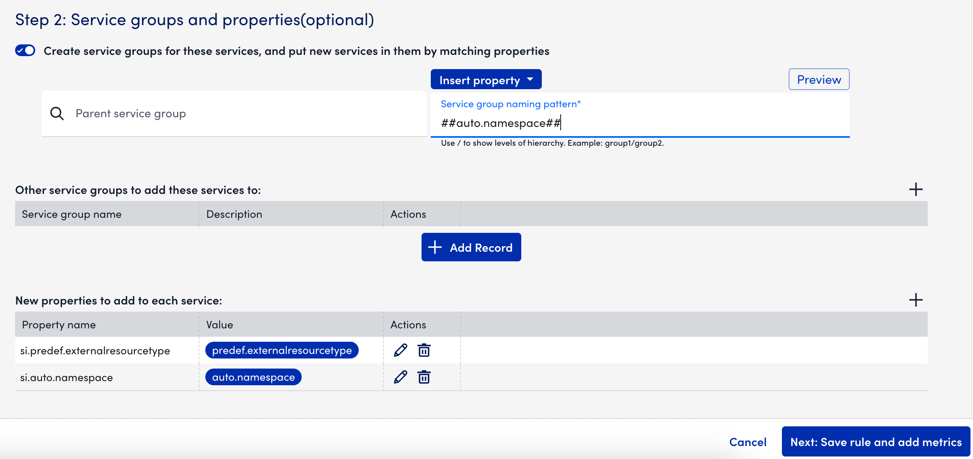Click the Parent service group search field
This screenshot has width=973, height=459.
pos(234,113)
